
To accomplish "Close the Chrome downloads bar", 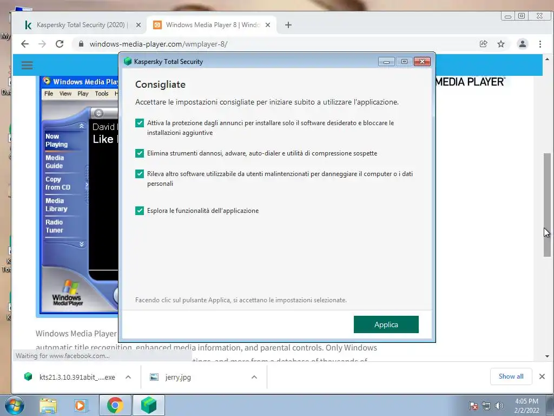I will click(542, 376).
